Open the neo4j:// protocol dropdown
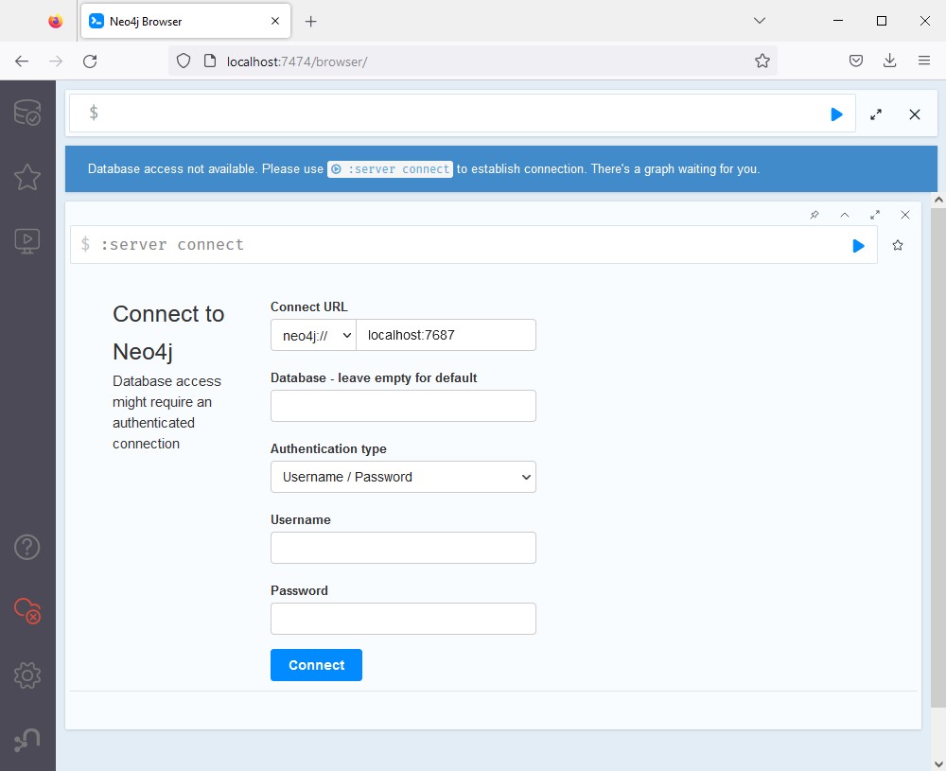The width and height of the screenshot is (946, 771). (314, 335)
